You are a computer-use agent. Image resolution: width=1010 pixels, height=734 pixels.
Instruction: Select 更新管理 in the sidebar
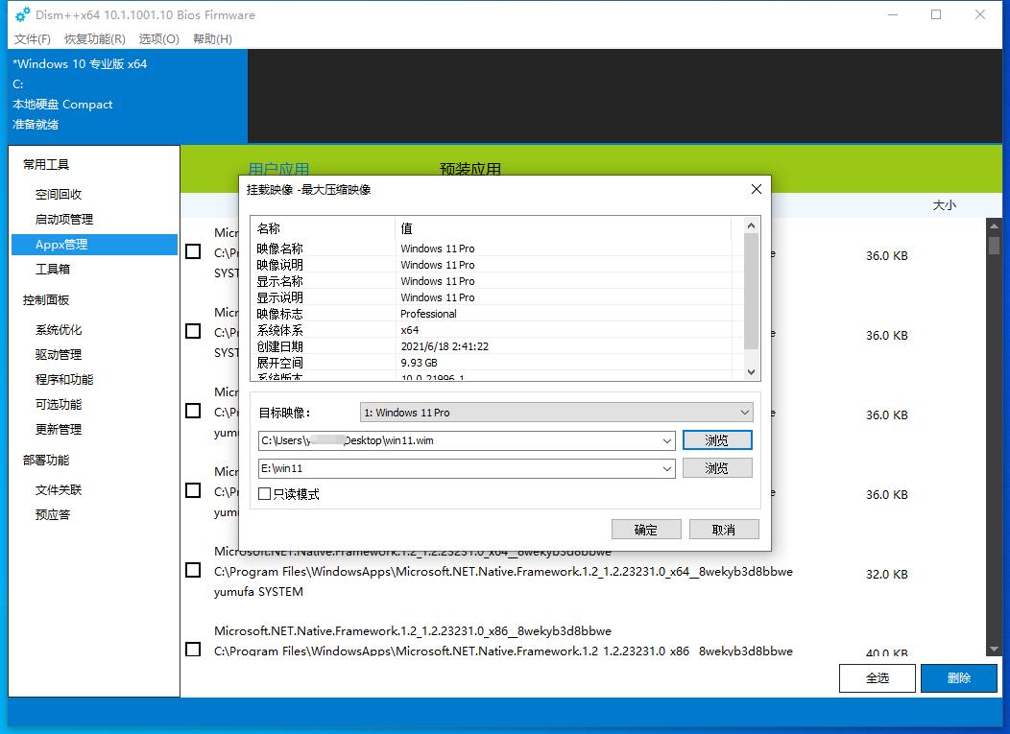click(57, 429)
